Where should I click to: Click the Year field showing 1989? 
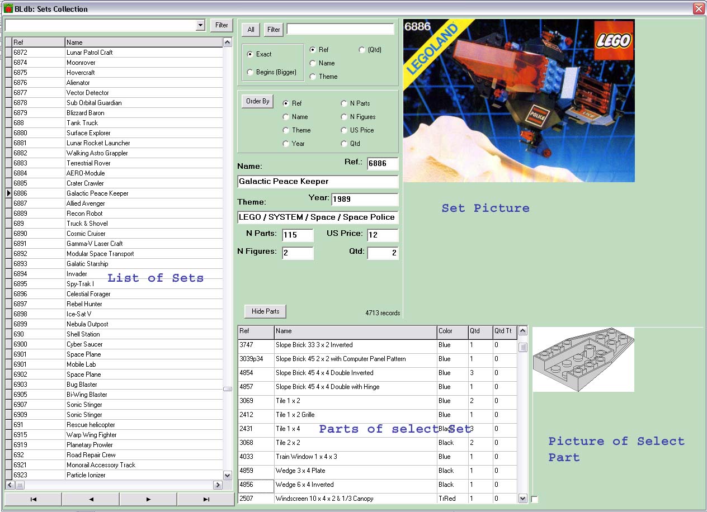pos(365,200)
